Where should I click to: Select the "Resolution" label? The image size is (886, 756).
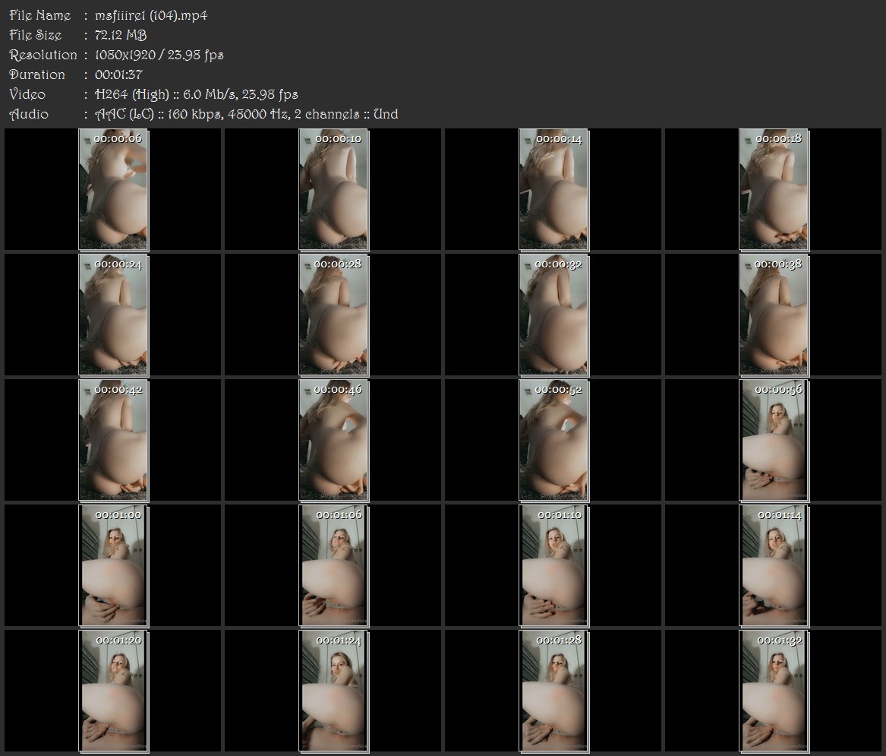click(x=43, y=55)
